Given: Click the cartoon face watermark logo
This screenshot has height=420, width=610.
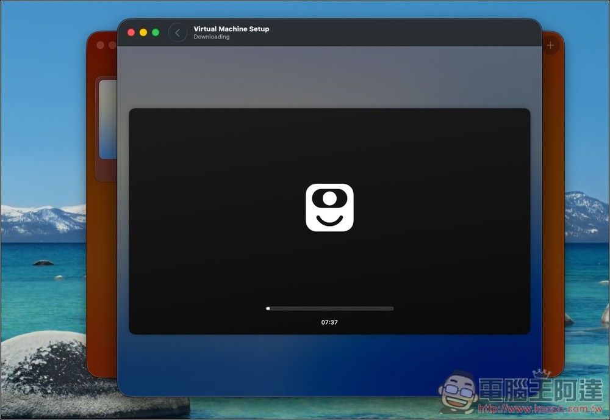Looking at the screenshot, I should pos(459,391).
